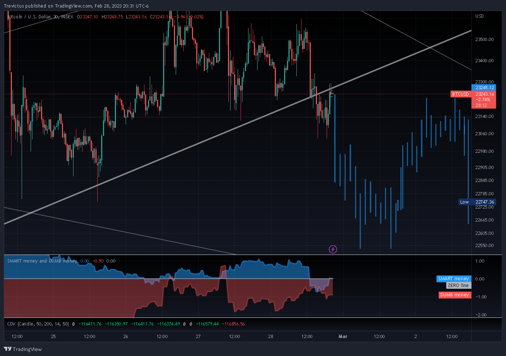Click 22605.00 on the price scale
The width and height of the screenshot is (506, 356).
click(484, 233)
